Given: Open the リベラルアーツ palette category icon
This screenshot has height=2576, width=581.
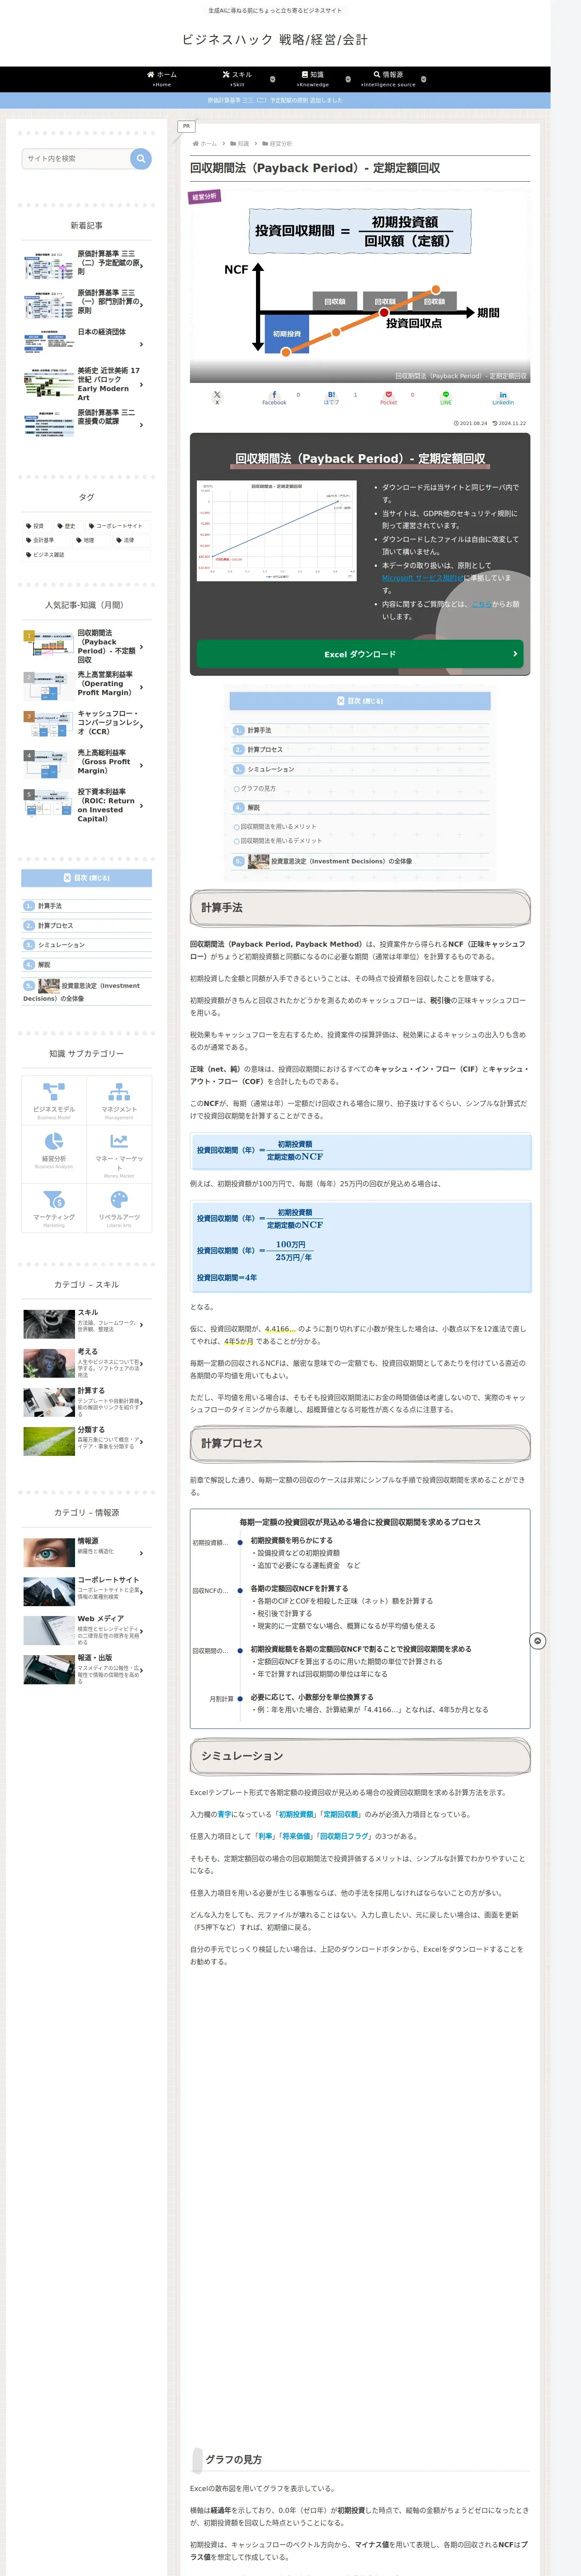Looking at the screenshot, I should click(x=119, y=1208).
